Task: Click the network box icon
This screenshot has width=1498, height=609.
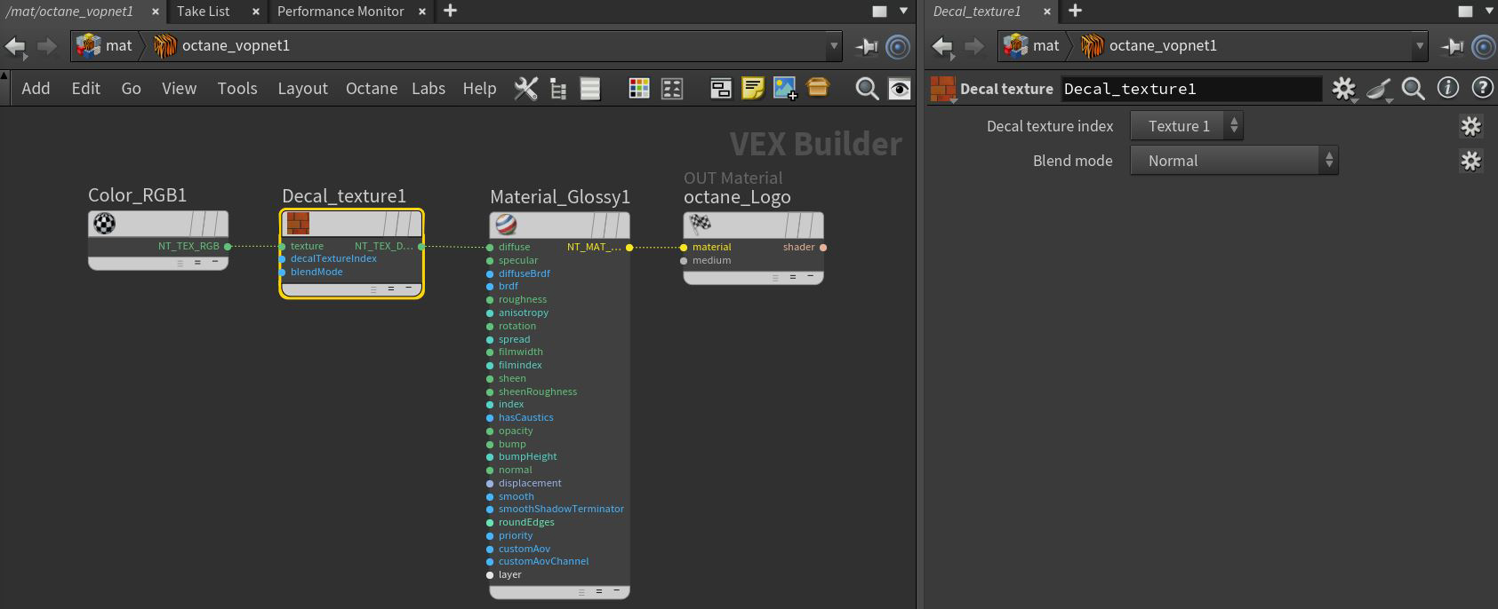Action: pos(817,87)
